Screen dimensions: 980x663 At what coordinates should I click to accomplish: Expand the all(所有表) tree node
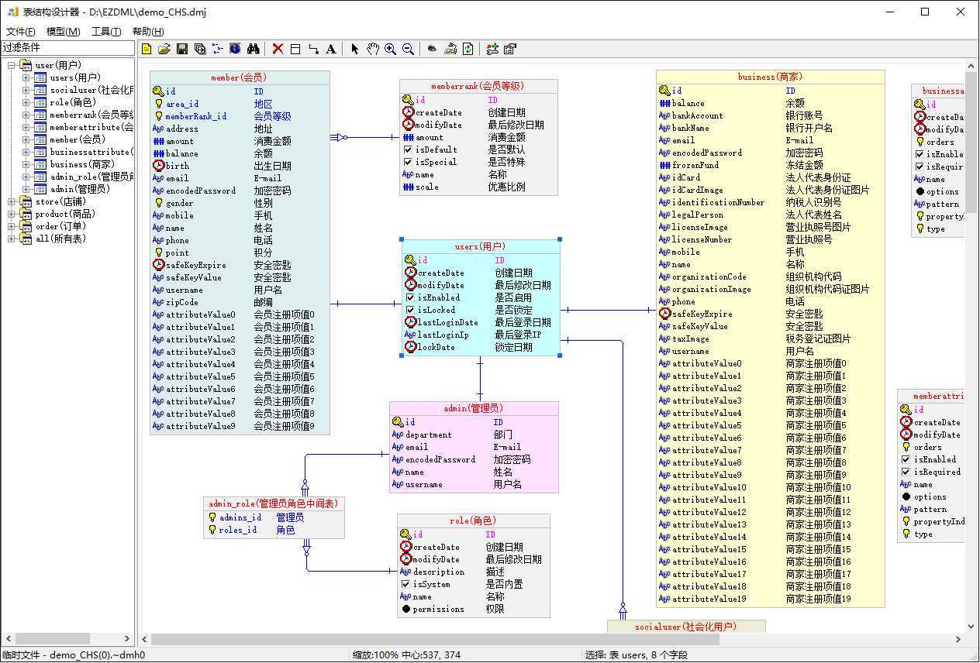point(12,239)
